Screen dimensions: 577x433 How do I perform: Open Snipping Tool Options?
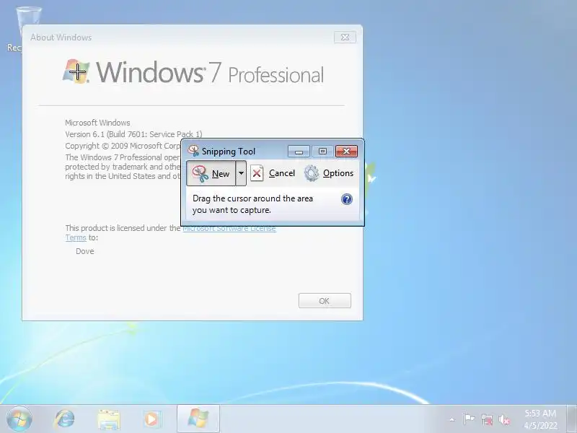tap(329, 173)
